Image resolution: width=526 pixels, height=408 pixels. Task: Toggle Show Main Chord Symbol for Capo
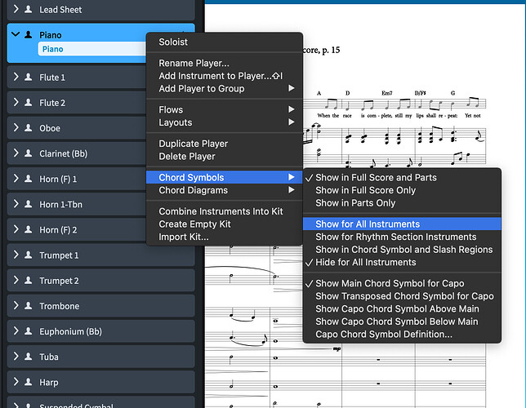tap(402, 283)
